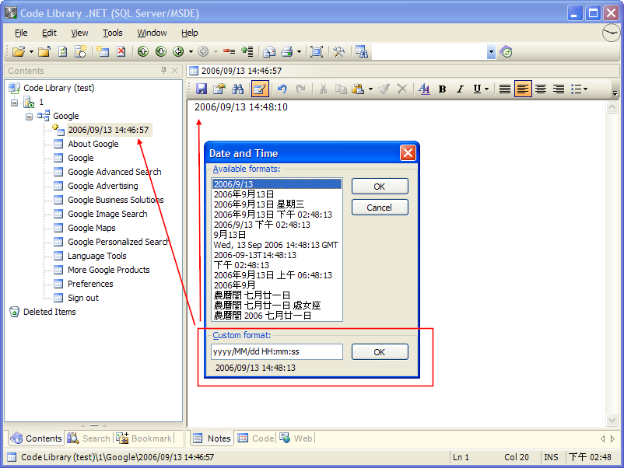Click Cancel in Date and Time dialog
The height and width of the screenshot is (468, 624).
tap(380, 208)
